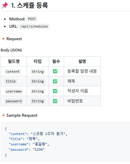This screenshot has width=130, height=164.
Task: Click the '등록할 일정 내용' description cell
Action: (82, 71)
